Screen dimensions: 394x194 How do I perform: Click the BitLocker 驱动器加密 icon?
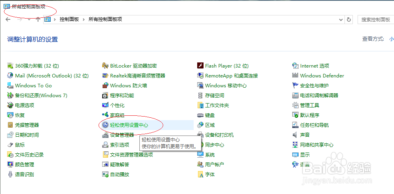point(105,66)
